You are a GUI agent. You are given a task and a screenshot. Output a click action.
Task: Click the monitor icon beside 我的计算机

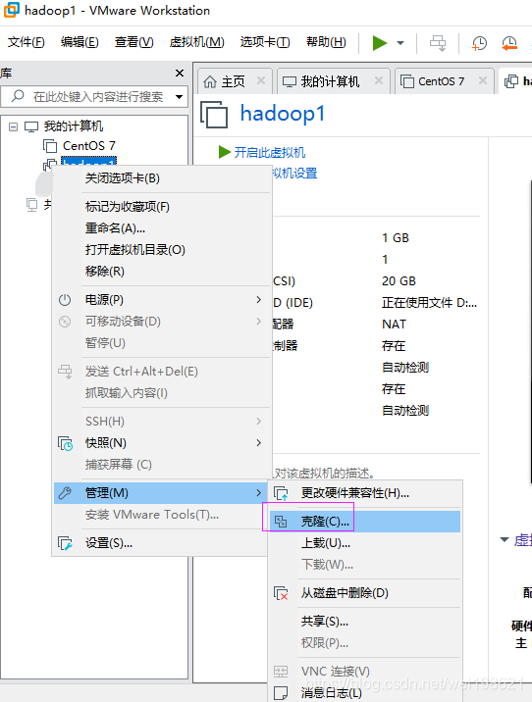pyautogui.click(x=31, y=126)
